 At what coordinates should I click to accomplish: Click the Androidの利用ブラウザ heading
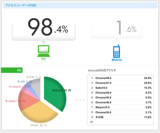coord(102,70)
